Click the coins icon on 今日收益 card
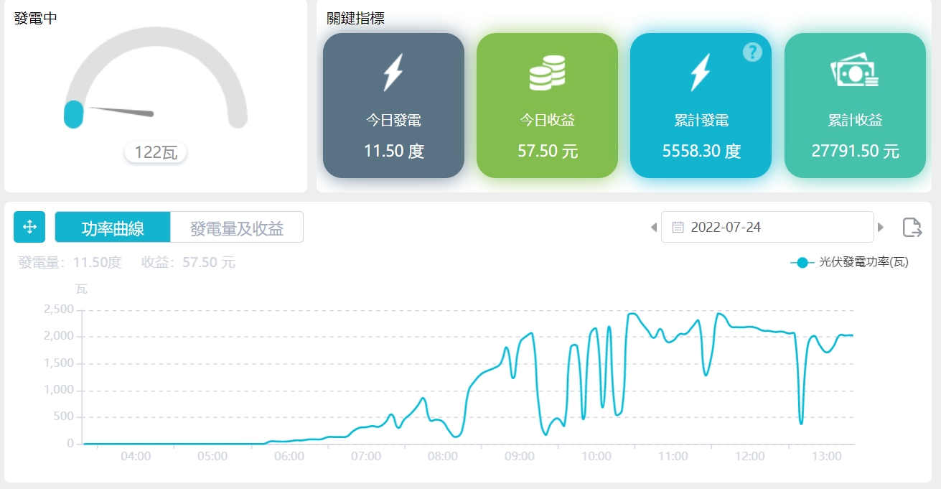This screenshot has width=941, height=489. pos(547,73)
